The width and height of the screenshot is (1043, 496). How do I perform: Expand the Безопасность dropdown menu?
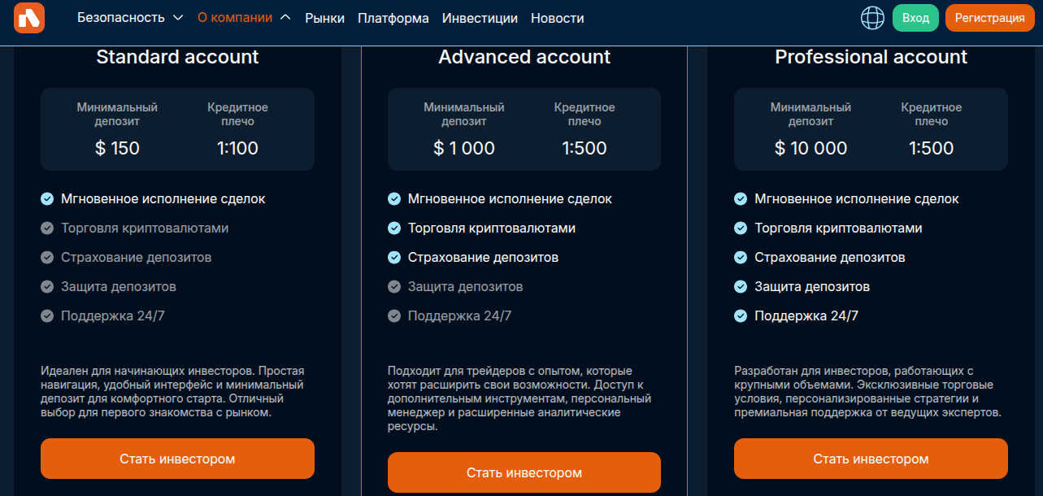[x=121, y=18]
